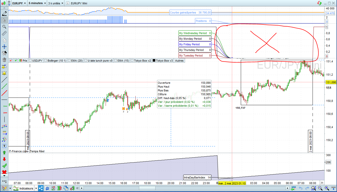The height and width of the screenshot is (192, 337).
Task: Select the vertical line drawing tool
Action: click(4, 119)
